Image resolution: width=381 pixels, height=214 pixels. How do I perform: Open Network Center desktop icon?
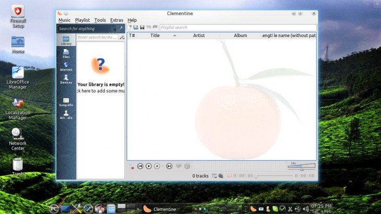tap(18, 139)
